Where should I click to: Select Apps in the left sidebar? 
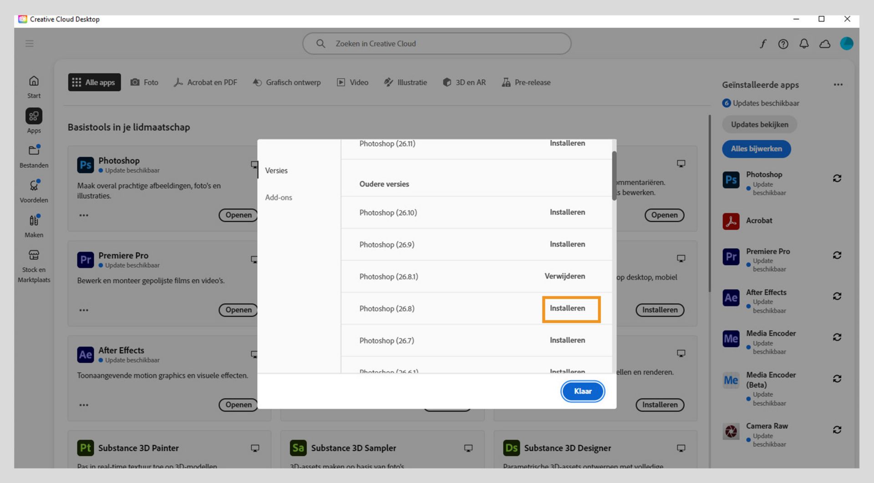[x=34, y=121]
